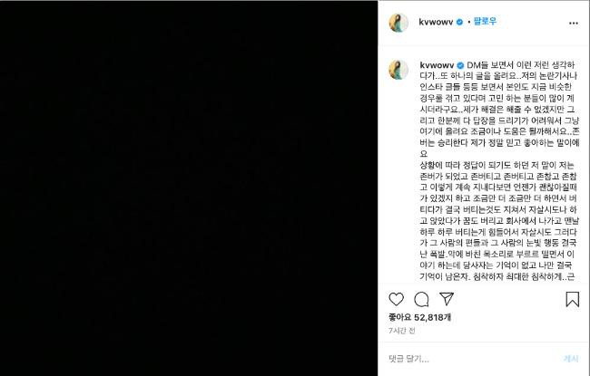Image resolution: width=590 pixels, height=376 pixels.
Task: Open the 7시간 전 timestamp link
Action: [x=402, y=331]
